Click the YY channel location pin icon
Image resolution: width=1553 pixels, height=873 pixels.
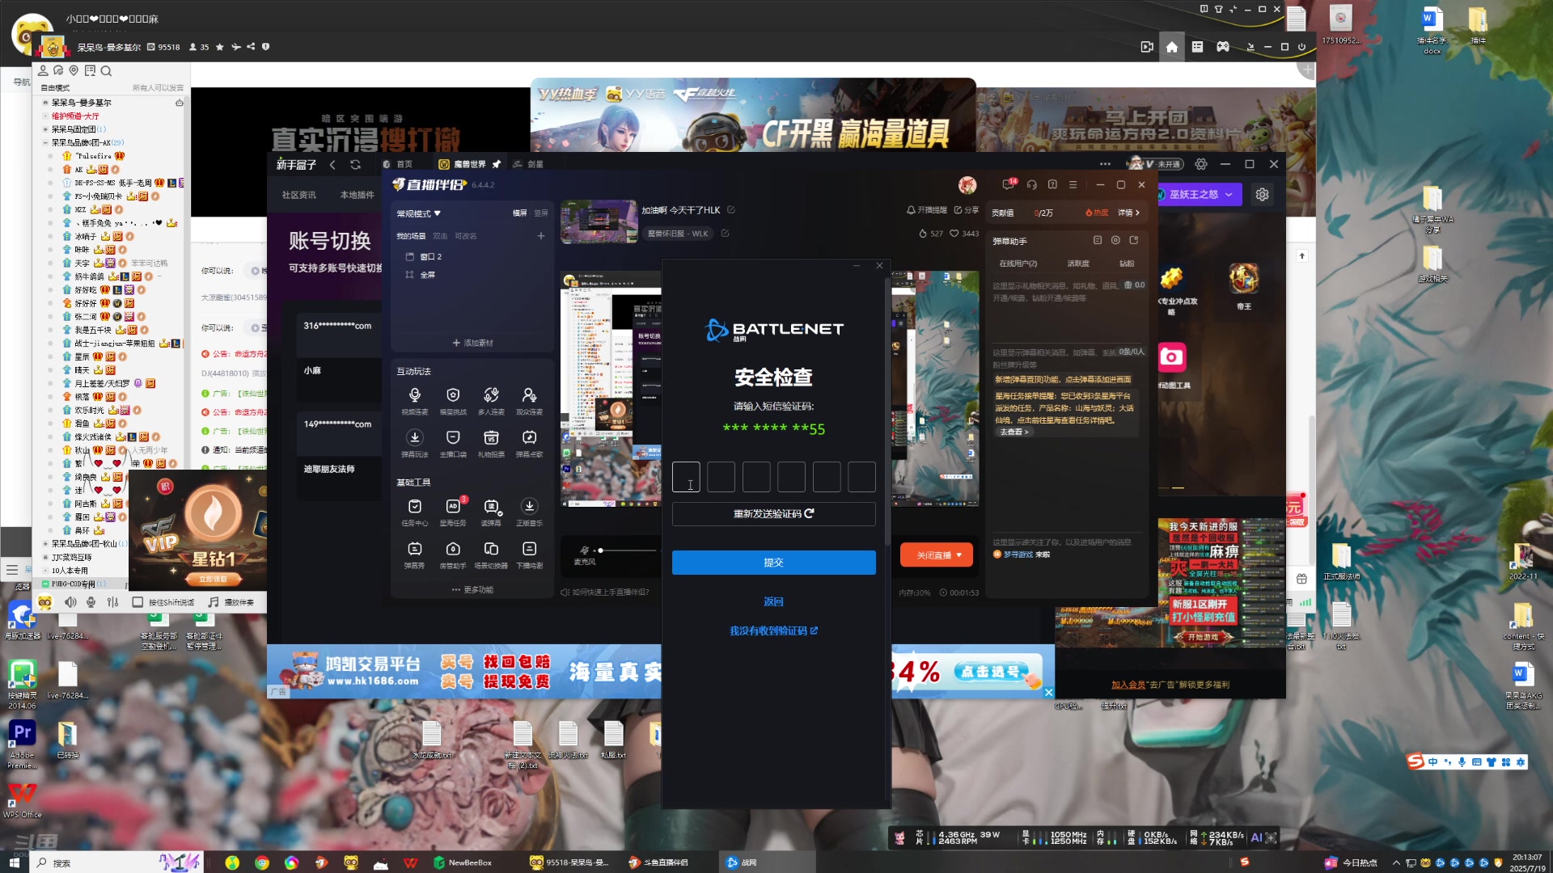tap(74, 71)
